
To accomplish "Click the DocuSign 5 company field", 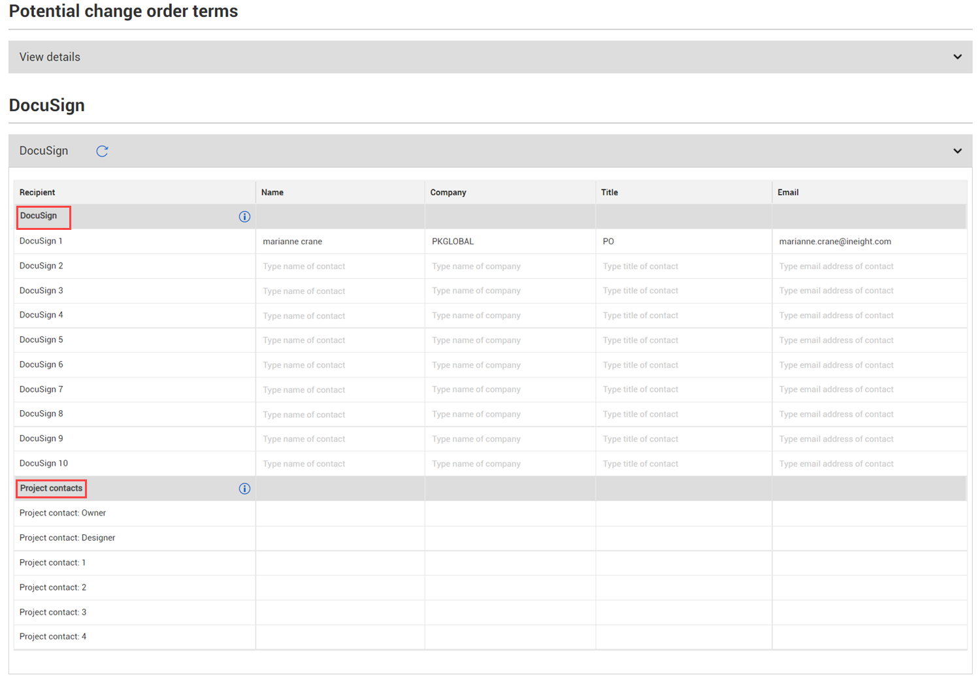I will point(510,340).
